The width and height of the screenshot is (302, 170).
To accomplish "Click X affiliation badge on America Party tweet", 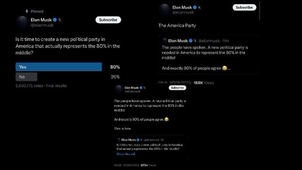I will [199, 8].
